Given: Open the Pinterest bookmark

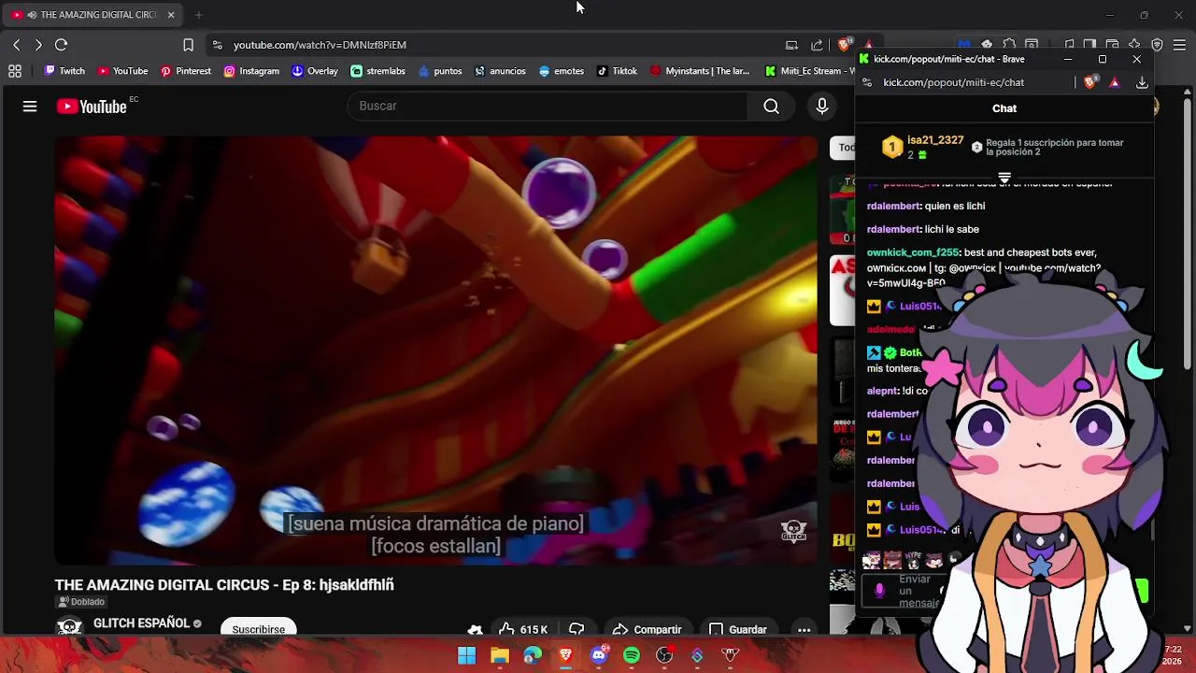Looking at the screenshot, I should click(x=185, y=71).
